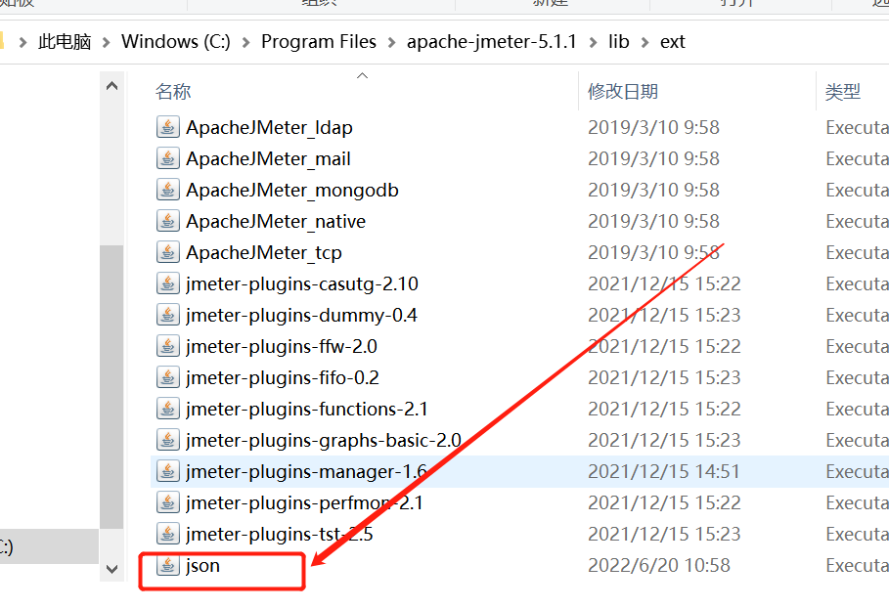Image resolution: width=889 pixels, height=608 pixels.
Task: Select file name jmeter-plugins-ffw-2.0
Action: pyautogui.click(x=282, y=346)
